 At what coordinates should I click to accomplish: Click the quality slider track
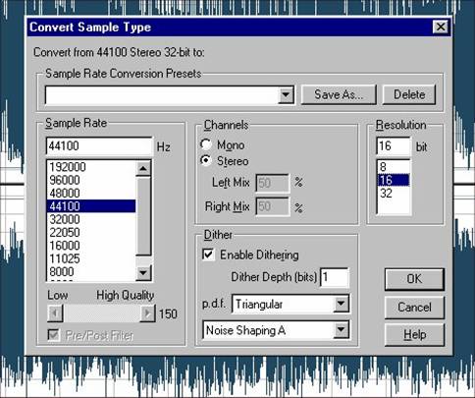(x=101, y=313)
